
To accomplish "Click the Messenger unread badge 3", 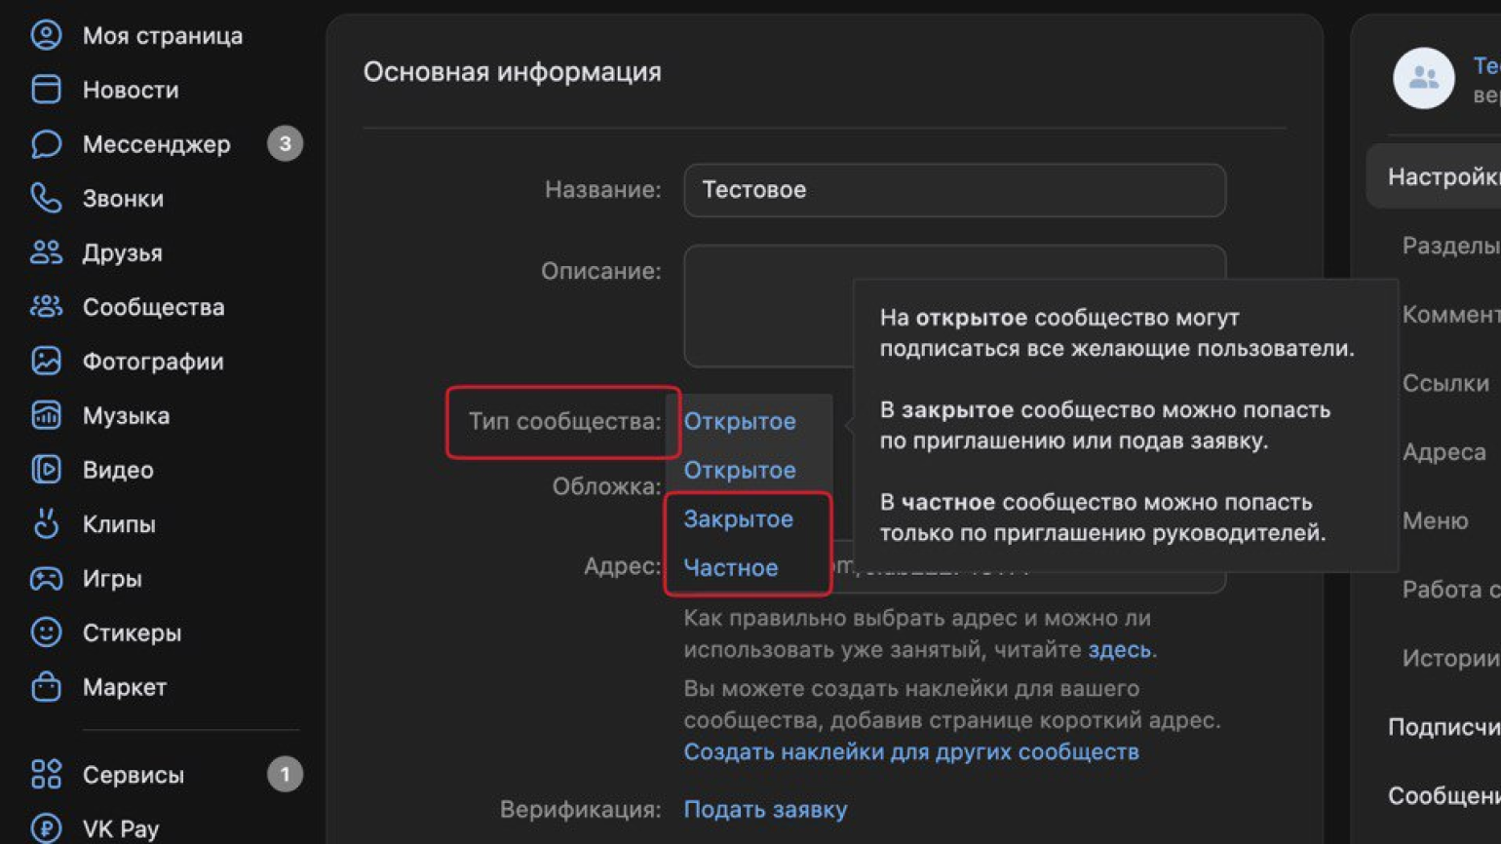I will (285, 144).
